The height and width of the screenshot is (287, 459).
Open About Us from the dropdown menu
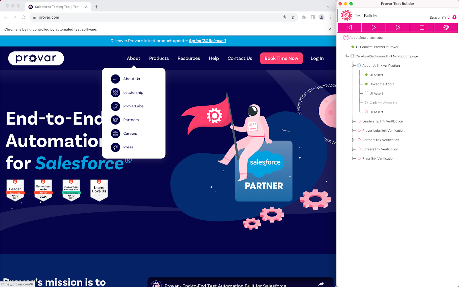(132, 79)
